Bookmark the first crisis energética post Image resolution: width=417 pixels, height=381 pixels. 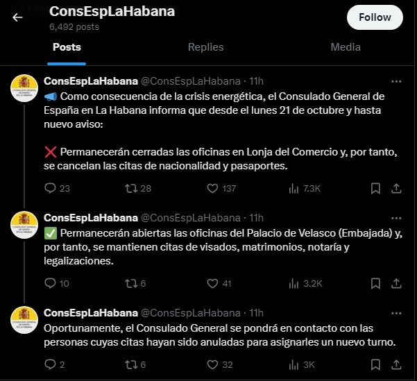tap(375, 188)
